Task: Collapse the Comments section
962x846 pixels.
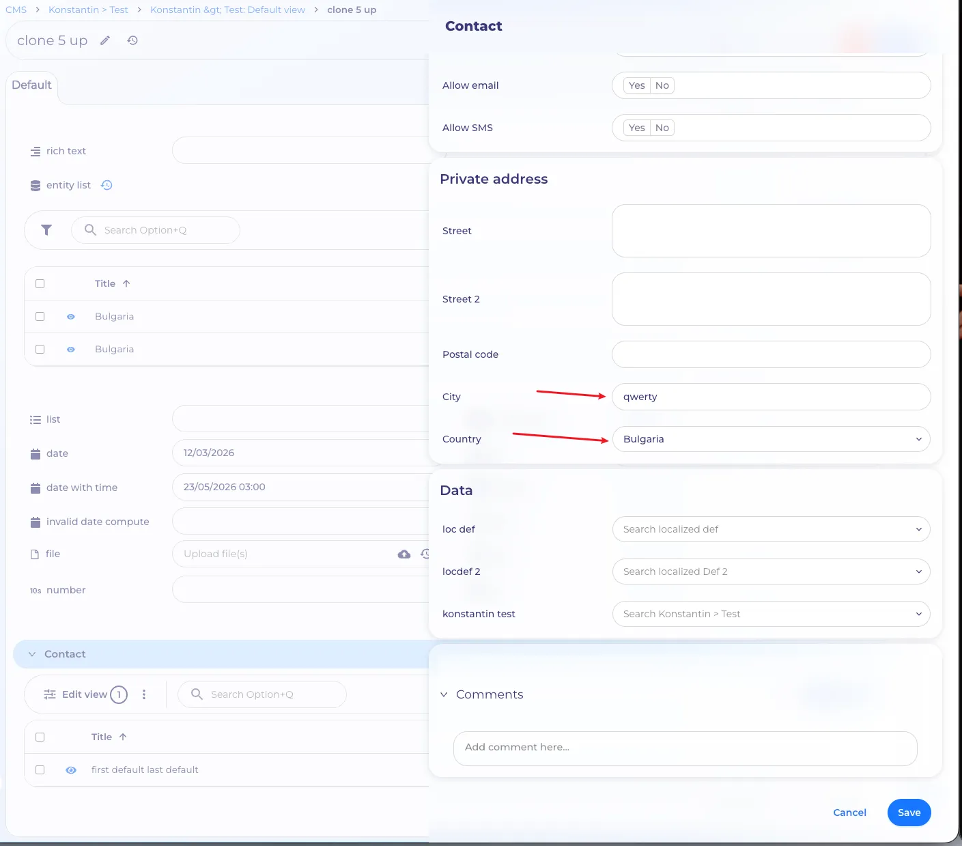Action: coord(444,694)
